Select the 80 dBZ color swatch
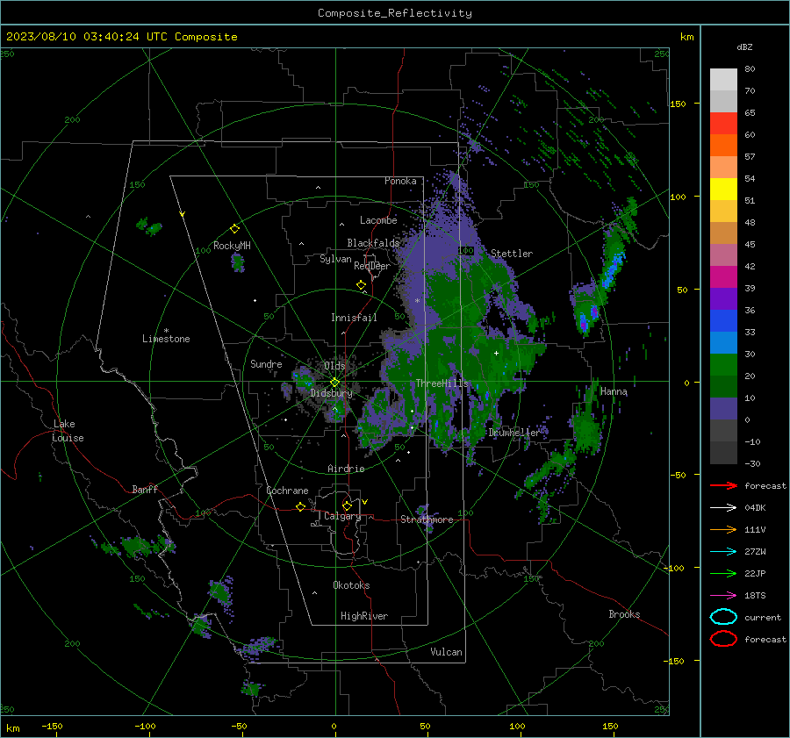The width and height of the screenshot is (790, 738). tap(723, 79)
